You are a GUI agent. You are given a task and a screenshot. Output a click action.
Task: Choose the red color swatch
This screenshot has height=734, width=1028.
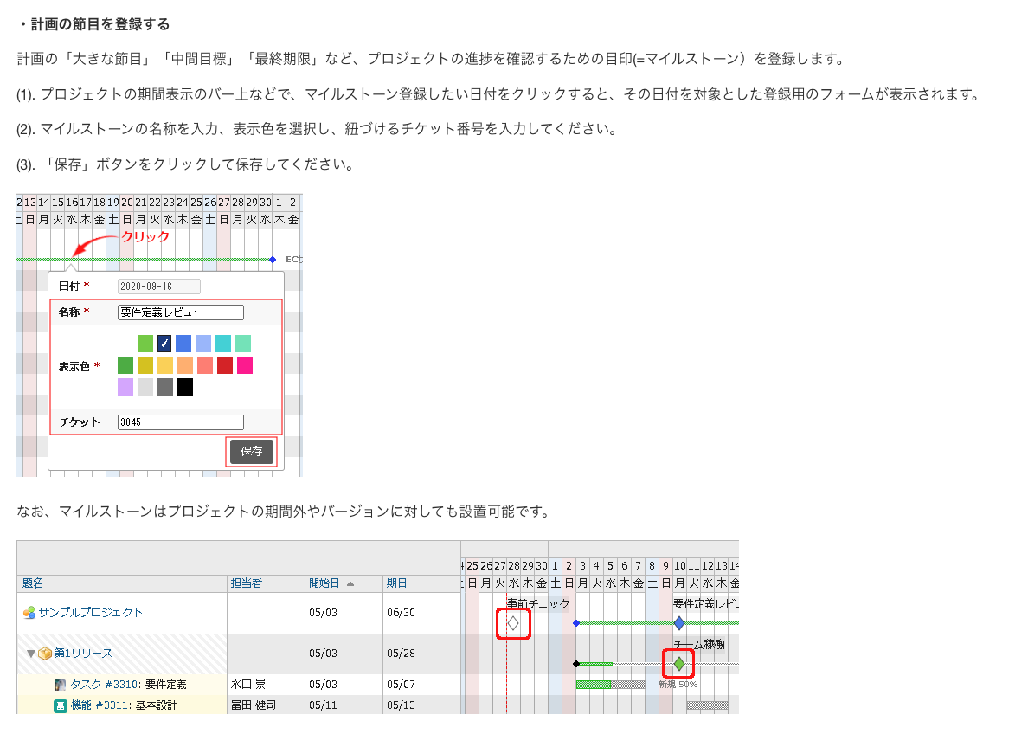click(x=225, y=365)
